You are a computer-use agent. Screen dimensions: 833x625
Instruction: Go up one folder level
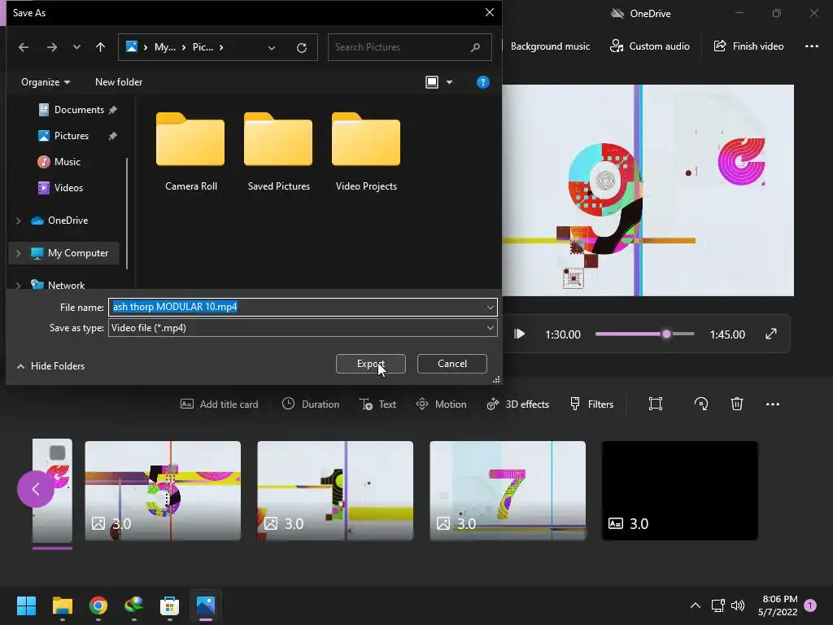coord(100,47)
